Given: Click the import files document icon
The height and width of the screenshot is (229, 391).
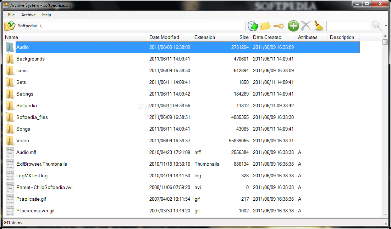Looking at the screenshot, I should coord(253,26).
